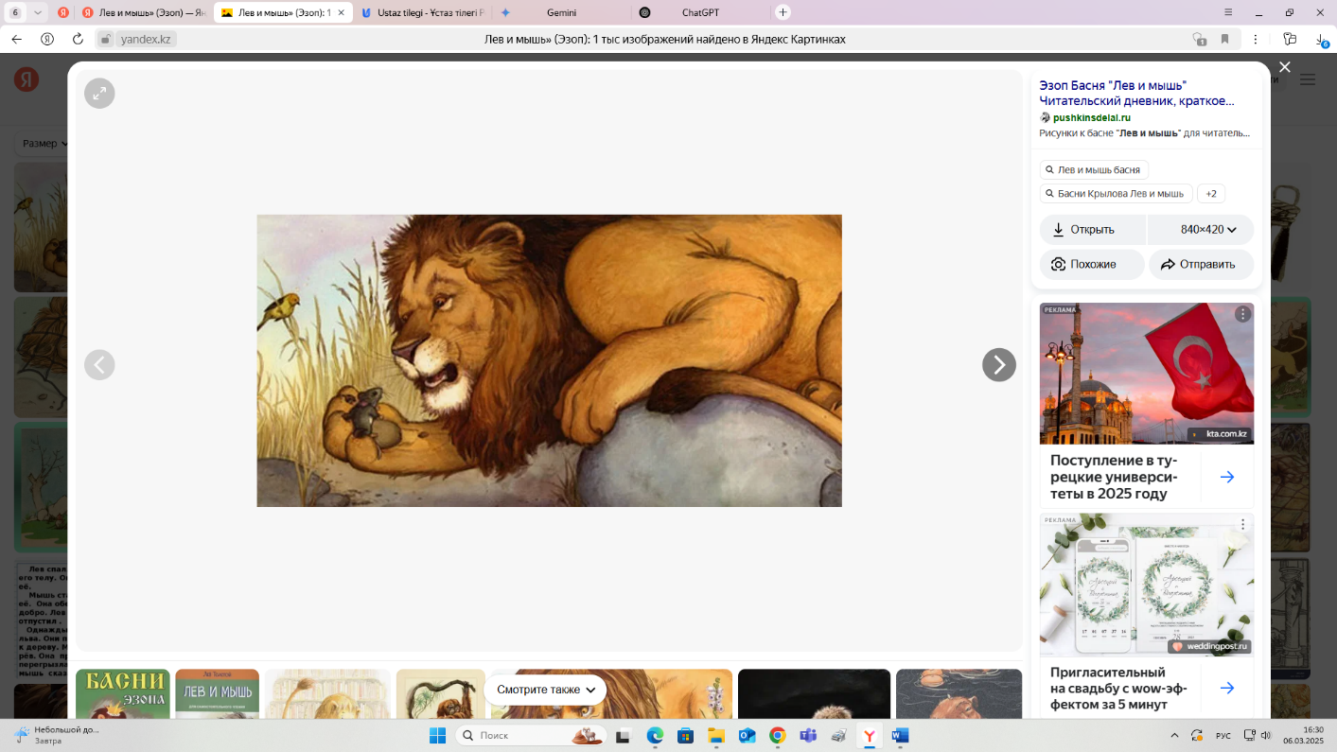
Task: Go back using the browser back arrow
Action: 16,39
